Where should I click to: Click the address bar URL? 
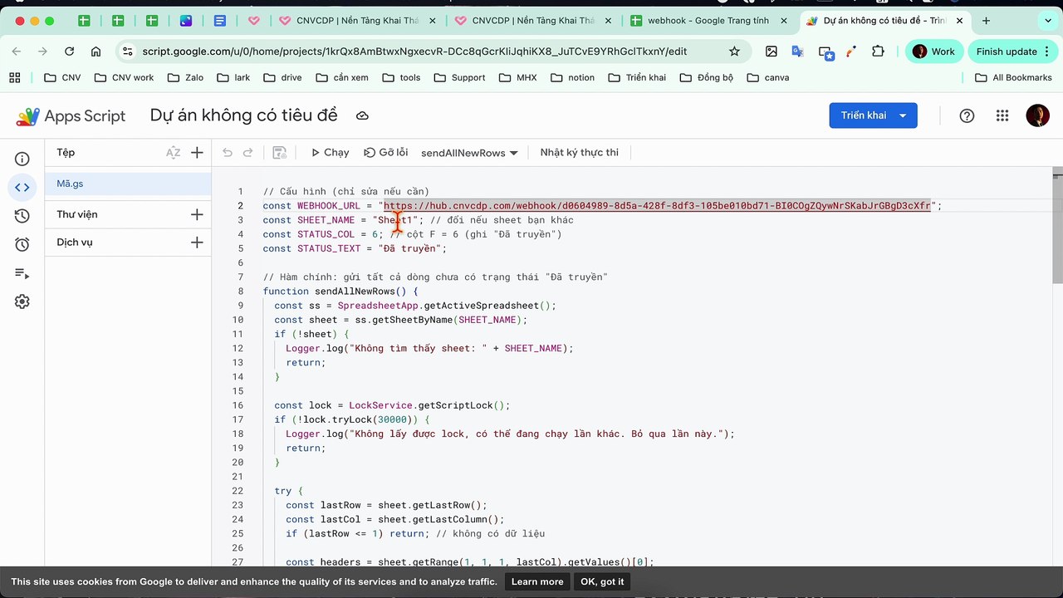coord(415,51)
